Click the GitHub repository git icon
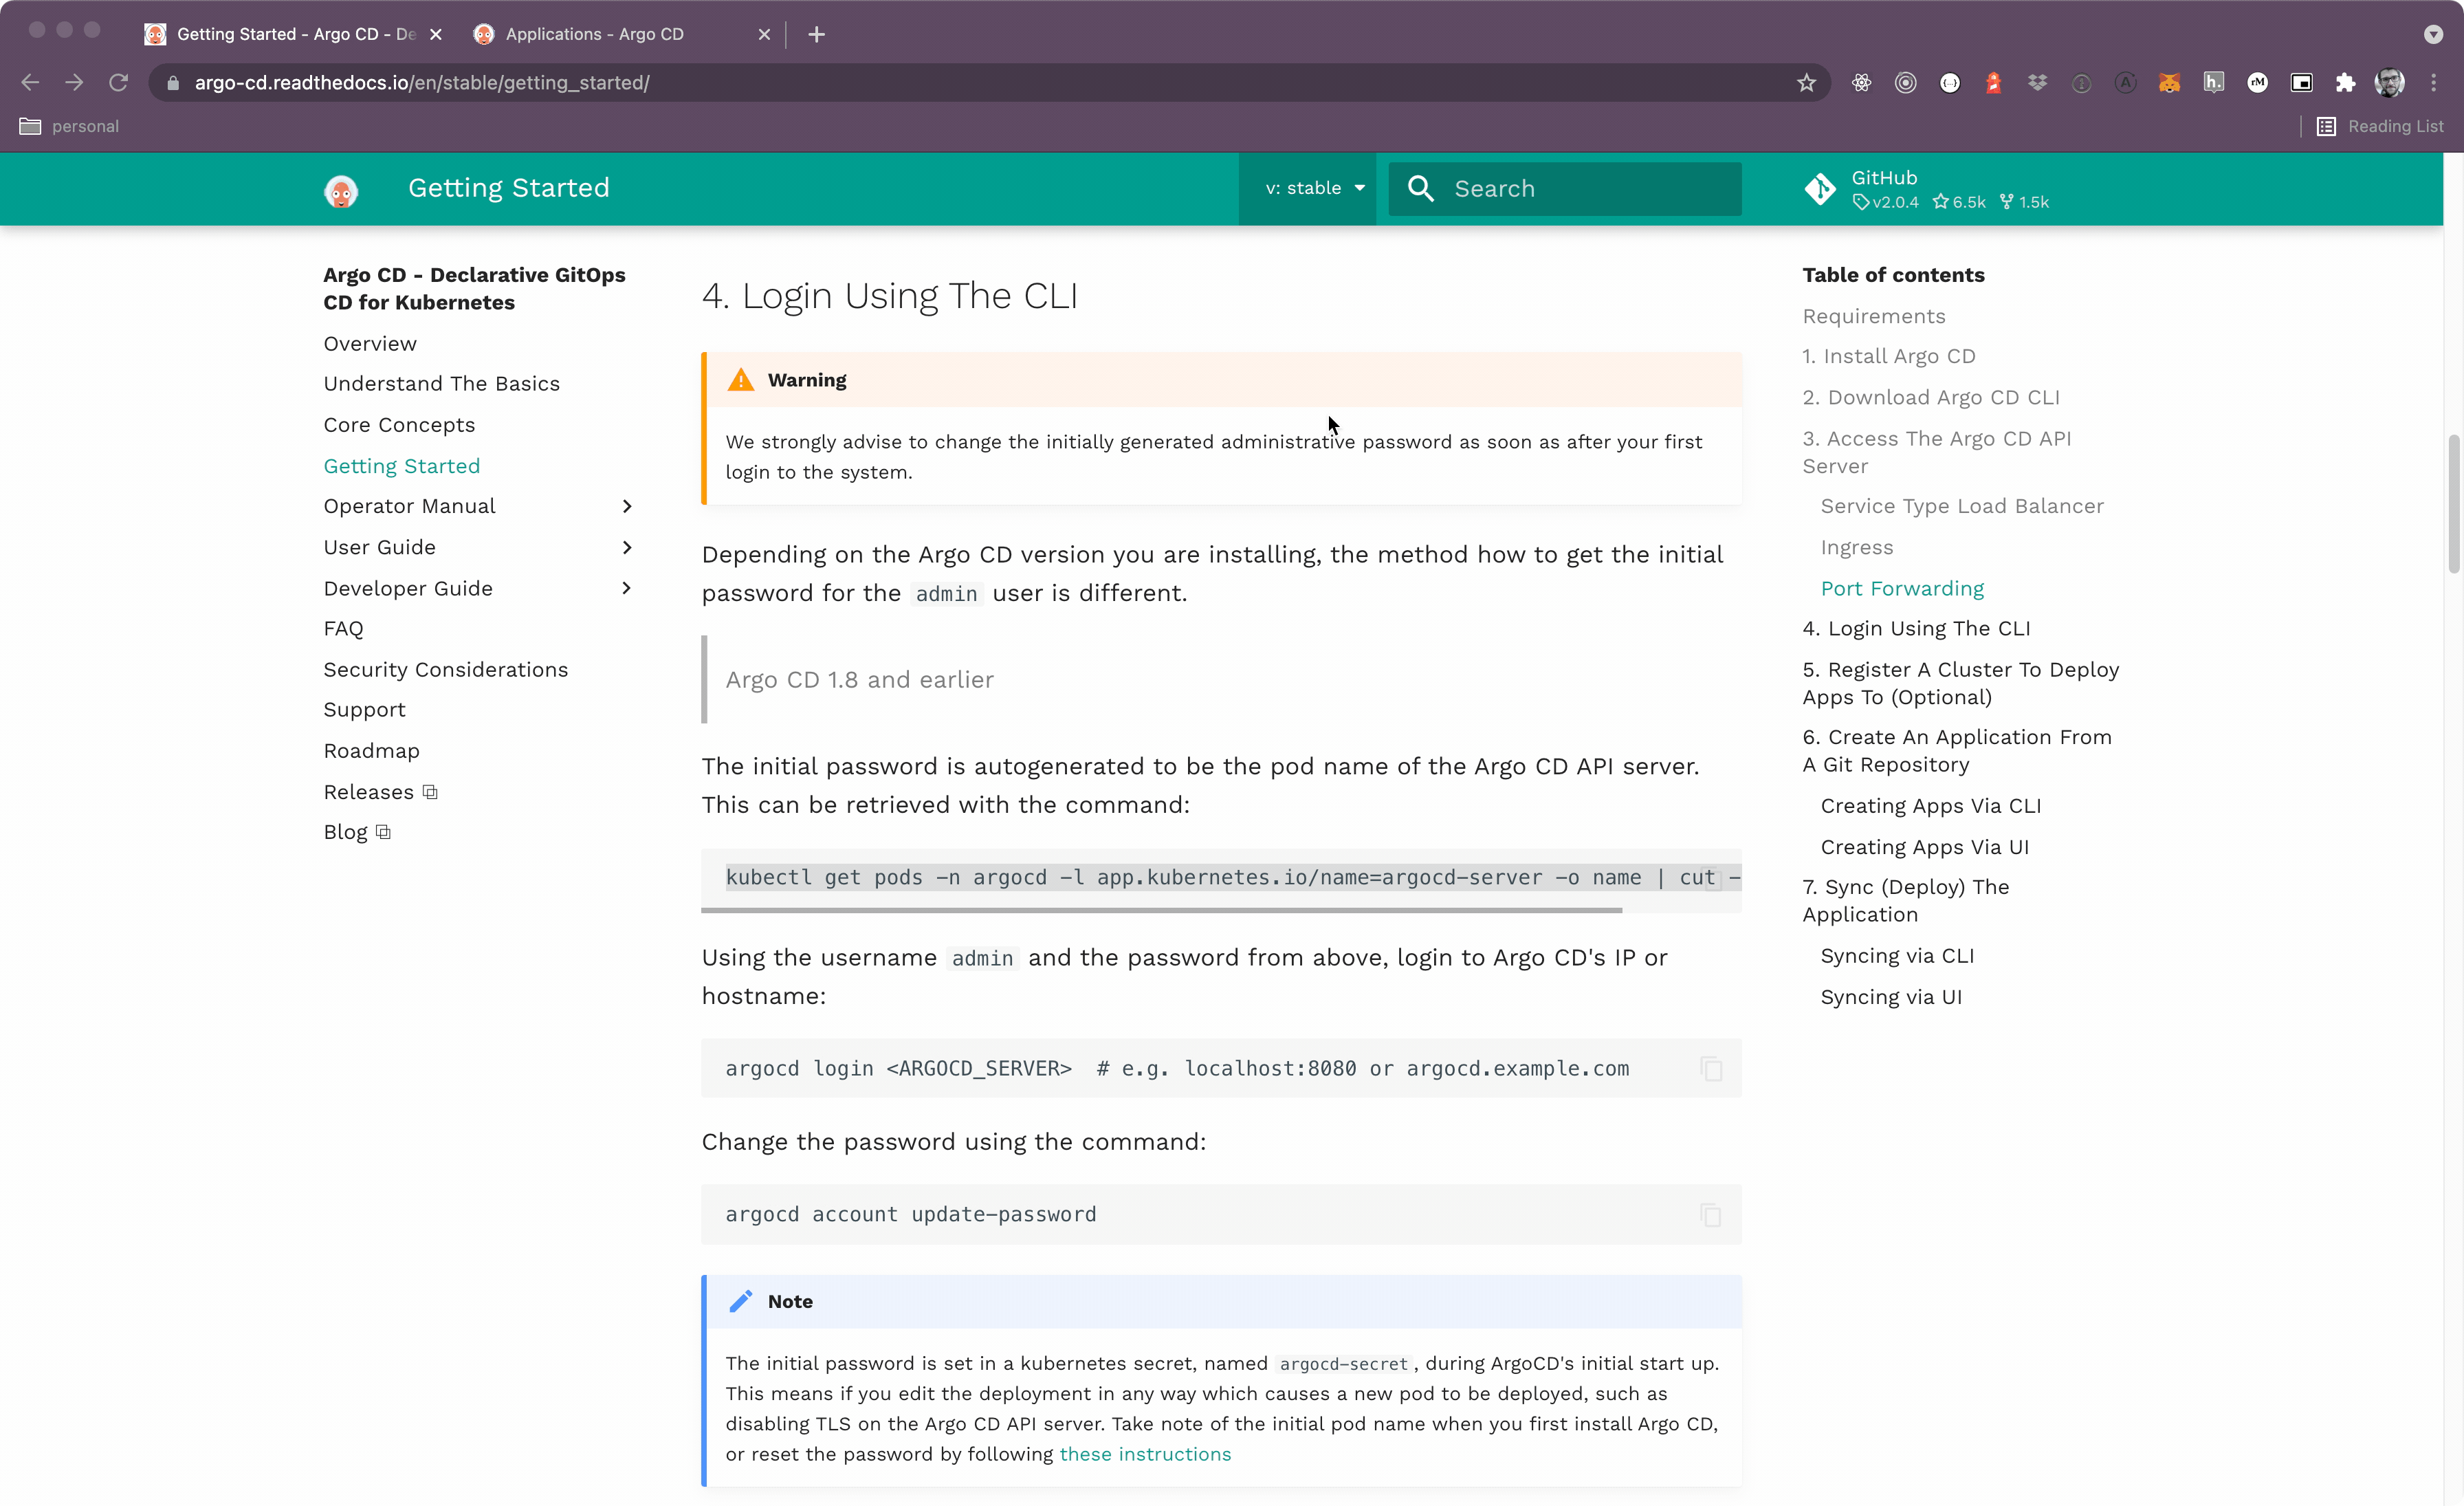2464x1506 pixels. (x=1820, y=189)
